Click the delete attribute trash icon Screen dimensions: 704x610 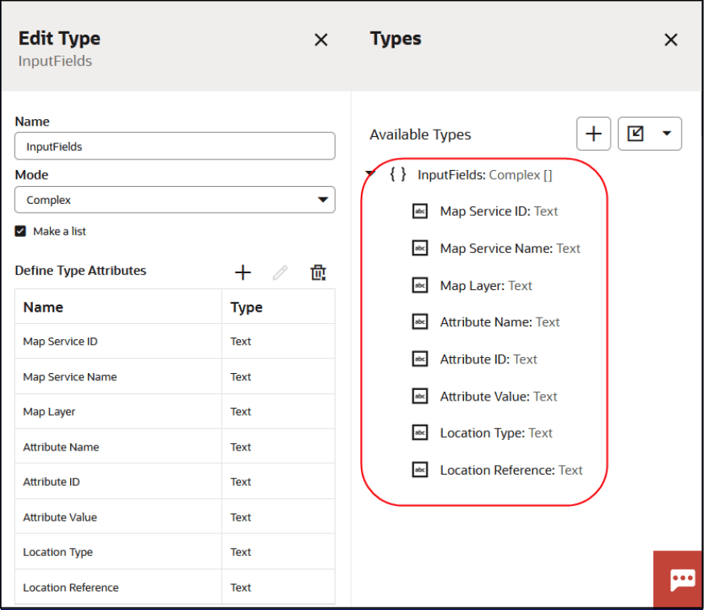point(317,272)
